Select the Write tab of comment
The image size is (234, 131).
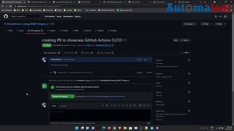54,106
